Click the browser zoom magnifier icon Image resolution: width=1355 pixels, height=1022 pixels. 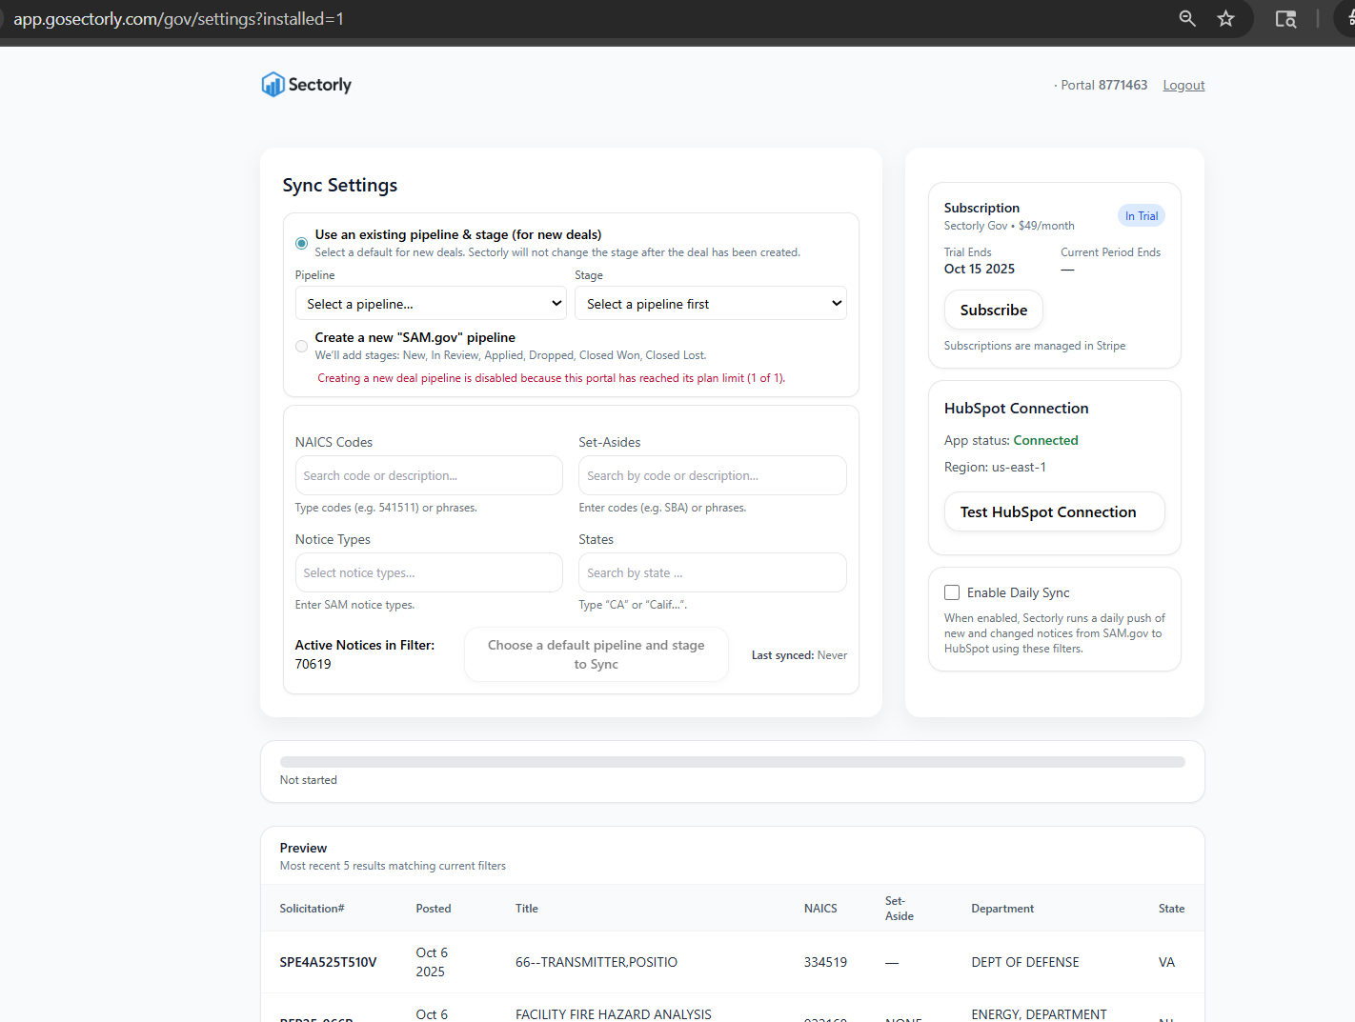pyautogui.click(x=1187, y=18)
